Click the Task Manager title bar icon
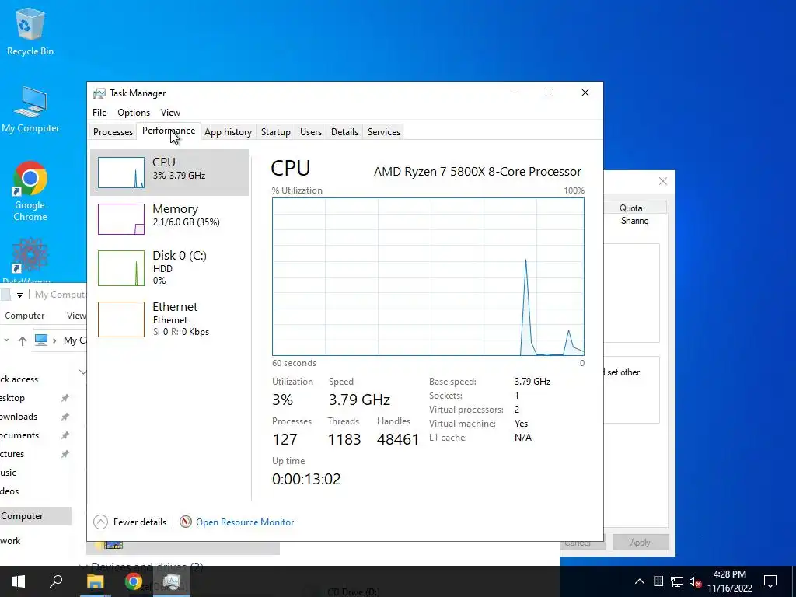This screenshot has width=796, height=597. [x=99, y=93]
